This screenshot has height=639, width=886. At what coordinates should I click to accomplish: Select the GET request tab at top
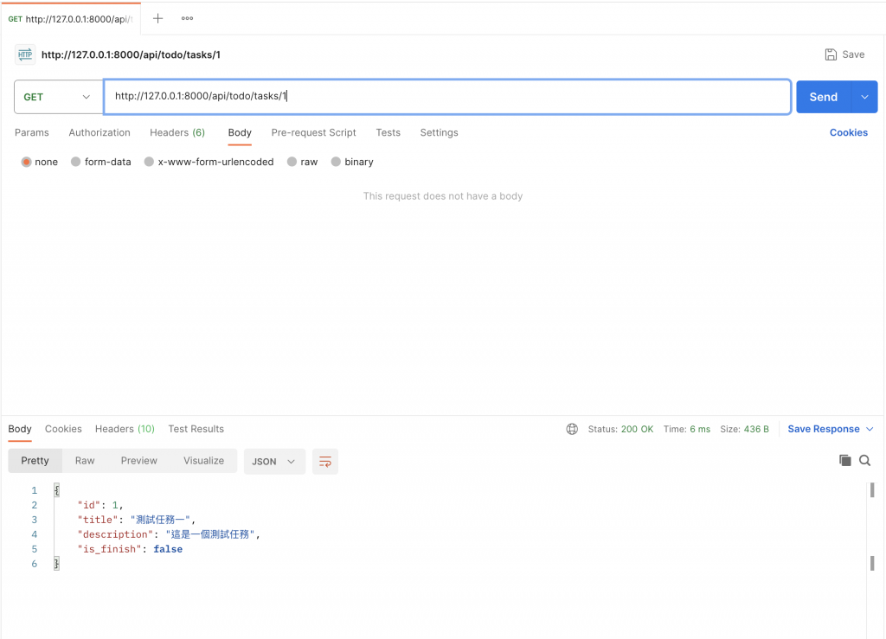pyautogui.click(x=71, y=19)
